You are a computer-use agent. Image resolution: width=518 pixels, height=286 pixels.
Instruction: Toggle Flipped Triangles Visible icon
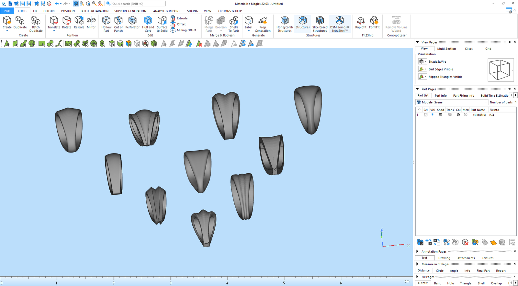(x=421, y=77)
